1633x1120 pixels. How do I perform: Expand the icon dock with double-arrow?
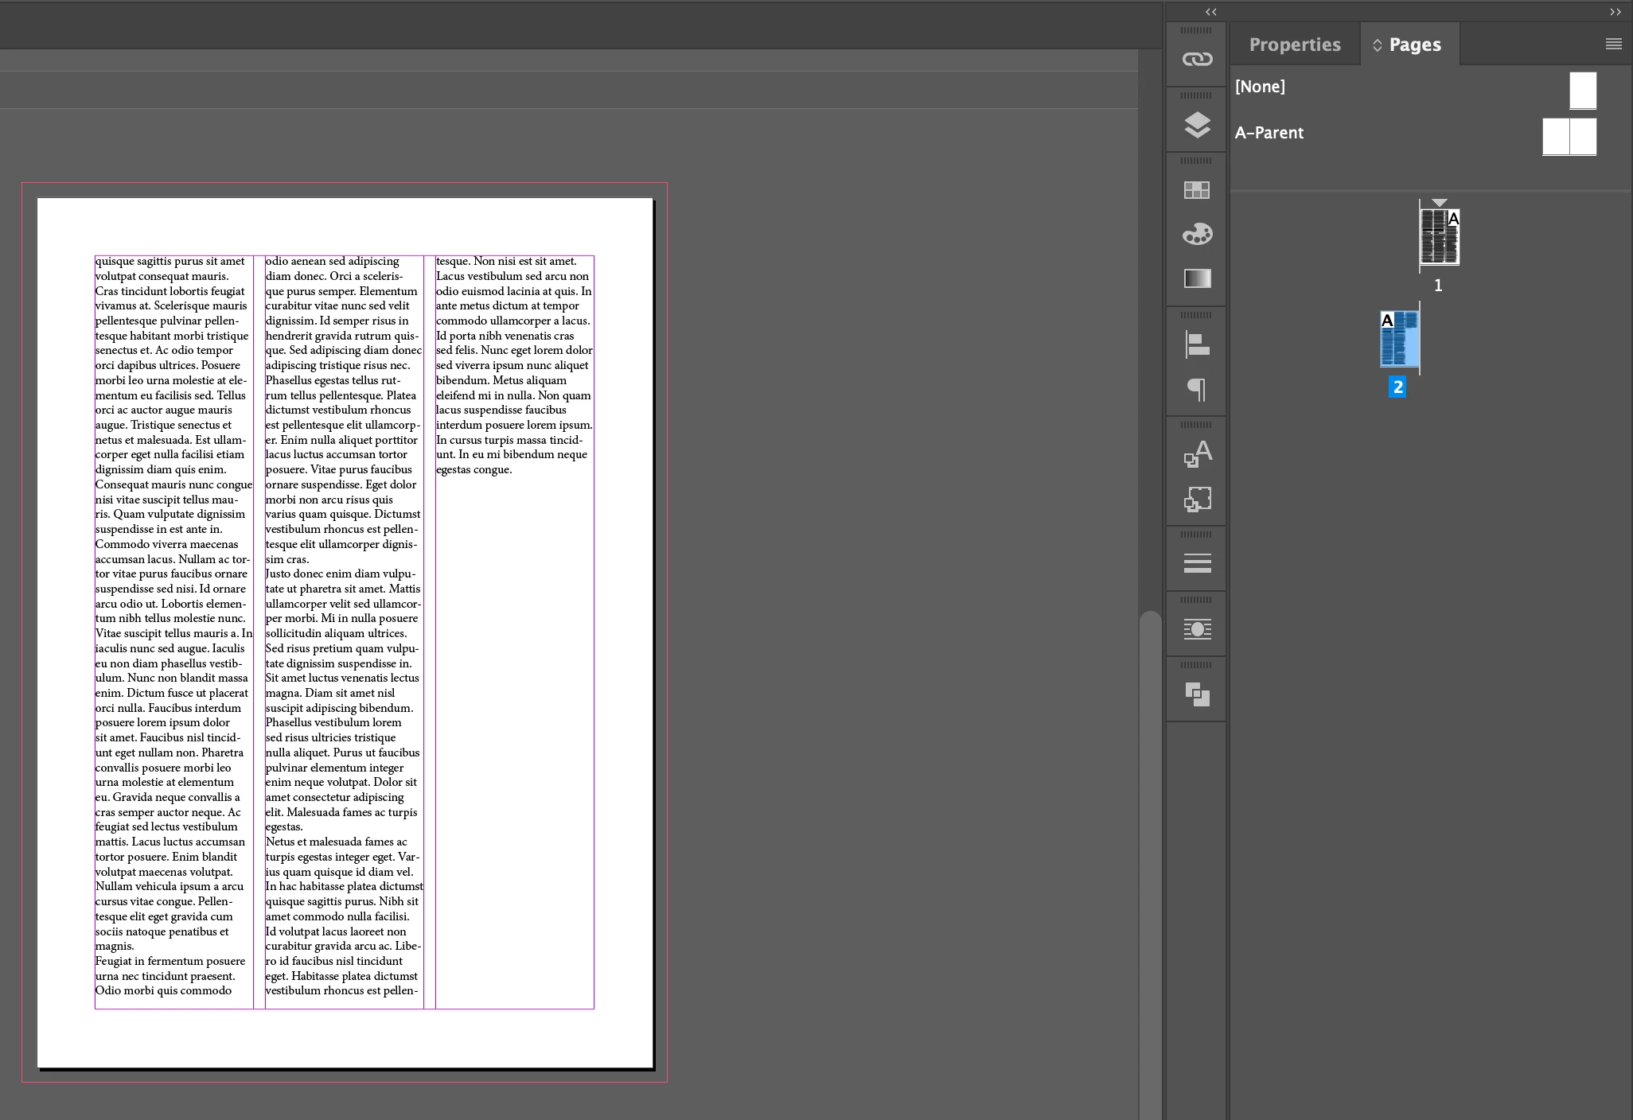[1210, 12]
